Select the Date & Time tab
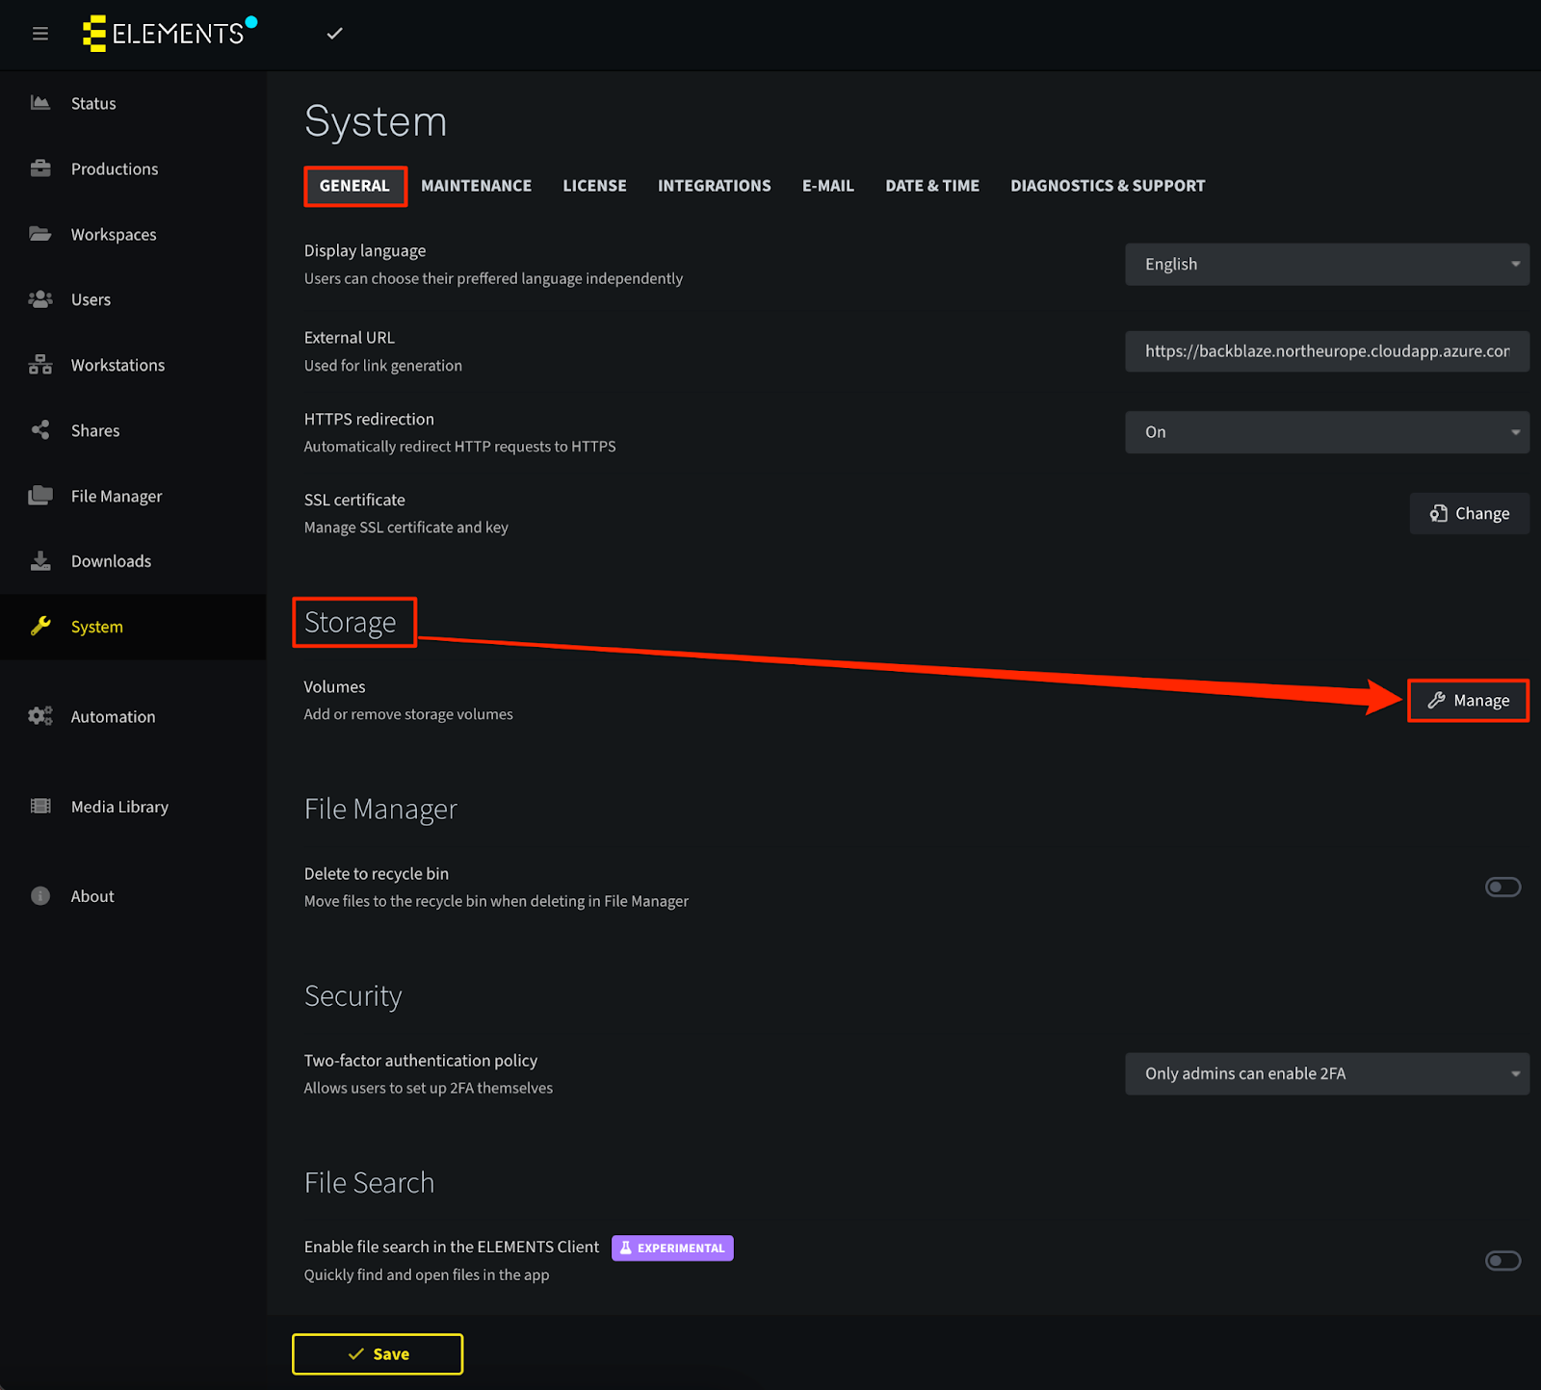The width and height of the screenshot is (1541, 1390). (x=932, y=186)
